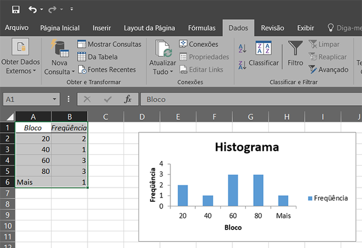Open Fontes Recentes
The height and width of the screenshot is (248, 362).
click(x=107, y=70)
